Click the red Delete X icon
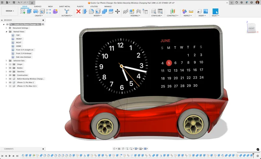 [x=78, y=11]
